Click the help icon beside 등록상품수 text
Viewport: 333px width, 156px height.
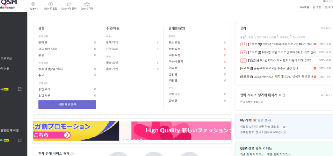point(284,132)
